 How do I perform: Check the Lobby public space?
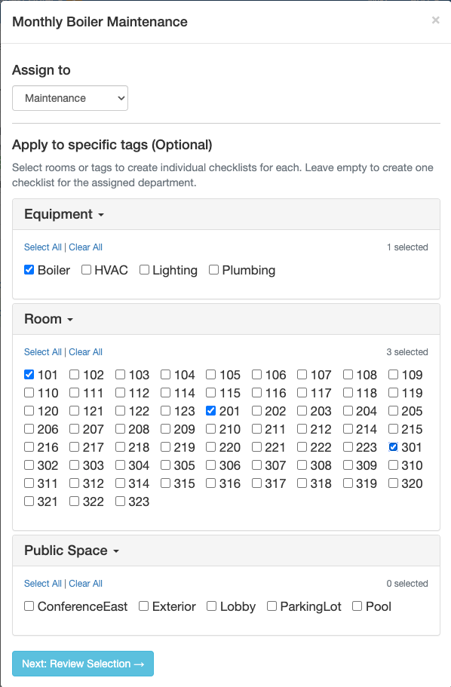(x=211, y=606)
